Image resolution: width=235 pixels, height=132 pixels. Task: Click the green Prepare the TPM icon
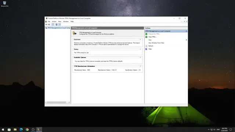coord(147,34)
